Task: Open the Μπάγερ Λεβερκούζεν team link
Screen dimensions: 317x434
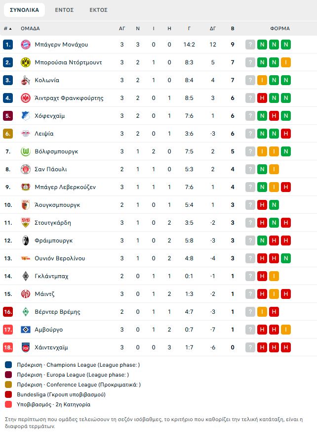Action: tap(65, 187)
